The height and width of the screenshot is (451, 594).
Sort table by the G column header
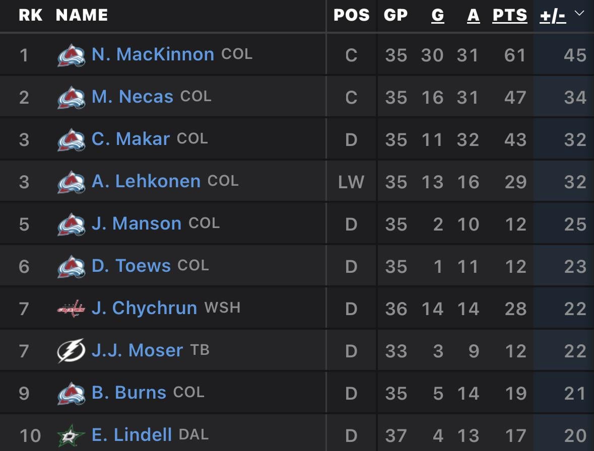click(437, 16)
